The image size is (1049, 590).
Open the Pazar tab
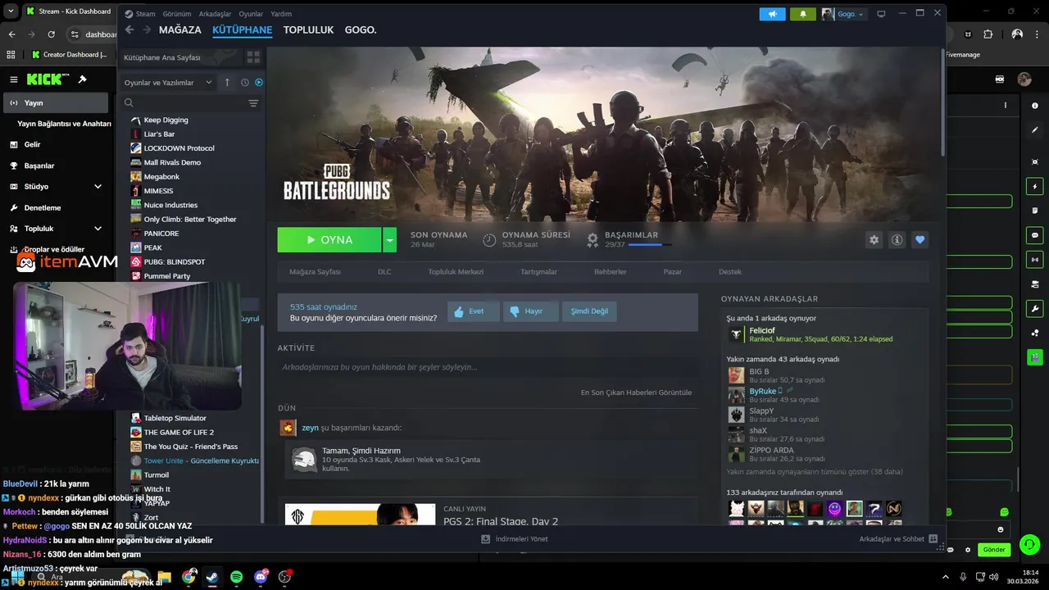point(673,271)
